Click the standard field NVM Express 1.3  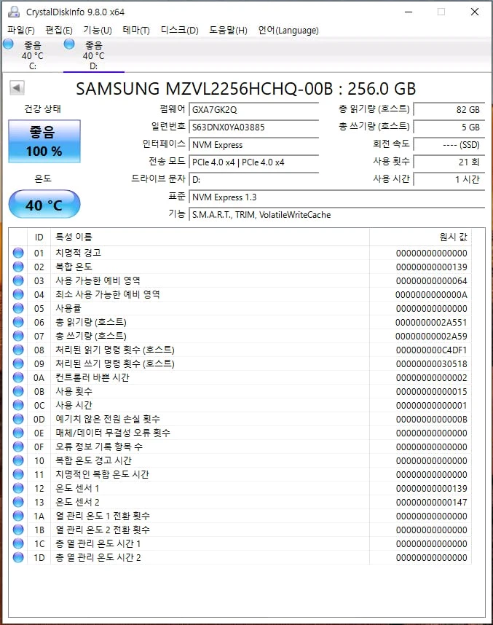coord(336,197)
